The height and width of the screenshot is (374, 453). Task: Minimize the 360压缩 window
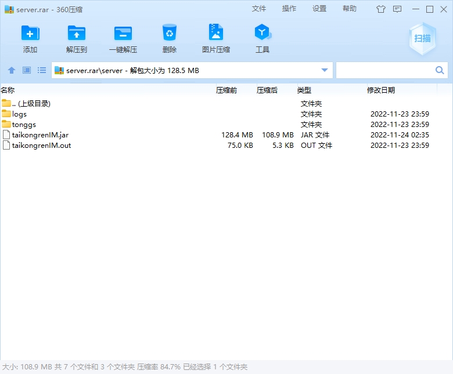coord(416,9)
